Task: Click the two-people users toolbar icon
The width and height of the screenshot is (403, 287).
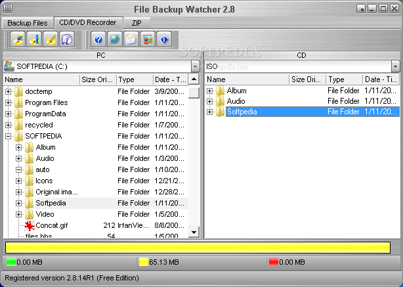Action: [x=148, y=39]
